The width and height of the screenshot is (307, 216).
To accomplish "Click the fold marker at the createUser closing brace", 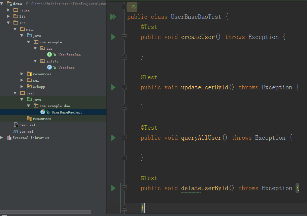I will [124, 57].
